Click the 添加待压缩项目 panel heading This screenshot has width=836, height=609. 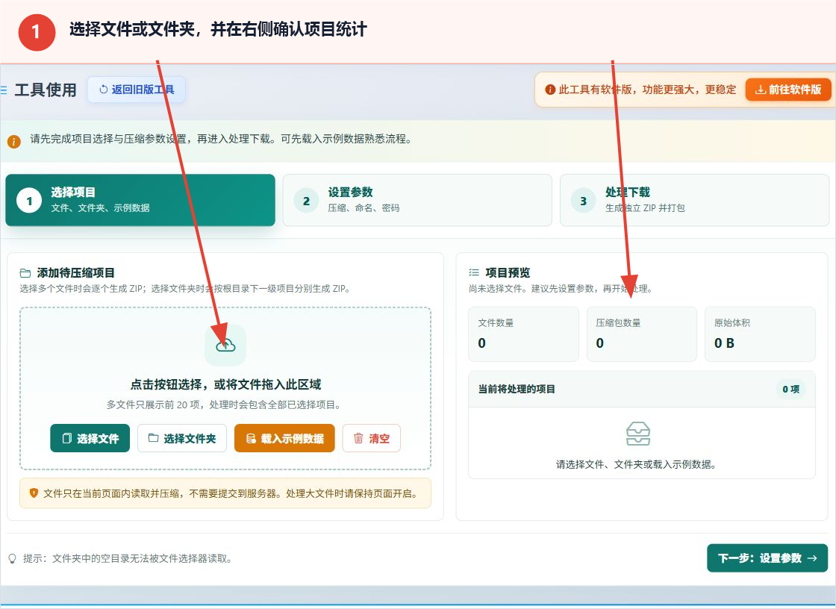pyautogui.click(x=75, y=273)
